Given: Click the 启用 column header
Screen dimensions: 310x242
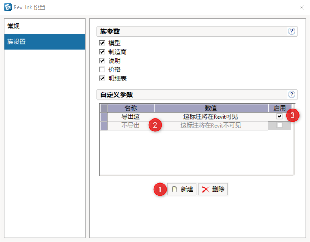Looking at the screenshot, I should [279, 108].
